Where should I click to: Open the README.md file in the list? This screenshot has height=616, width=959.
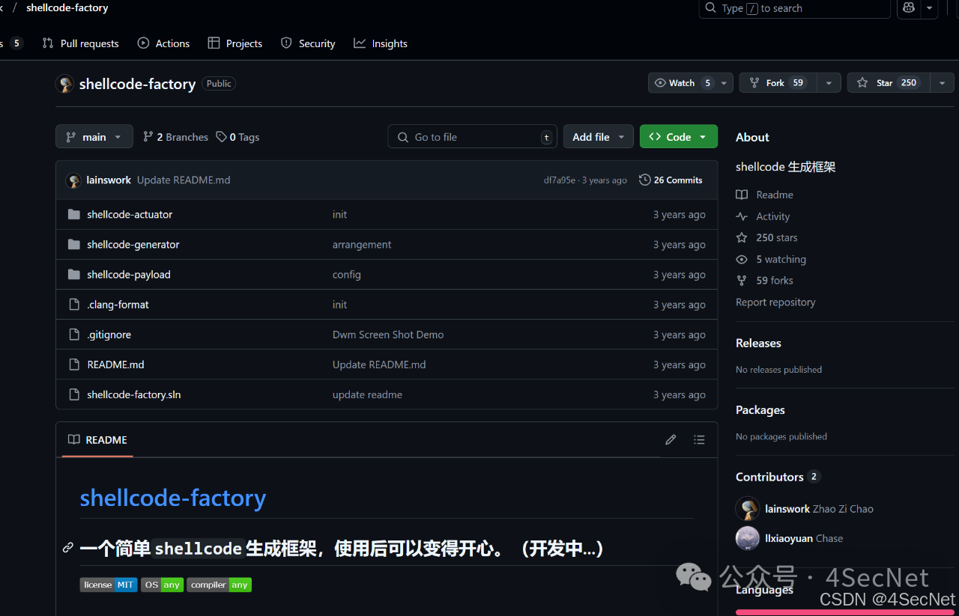point(115,365)
